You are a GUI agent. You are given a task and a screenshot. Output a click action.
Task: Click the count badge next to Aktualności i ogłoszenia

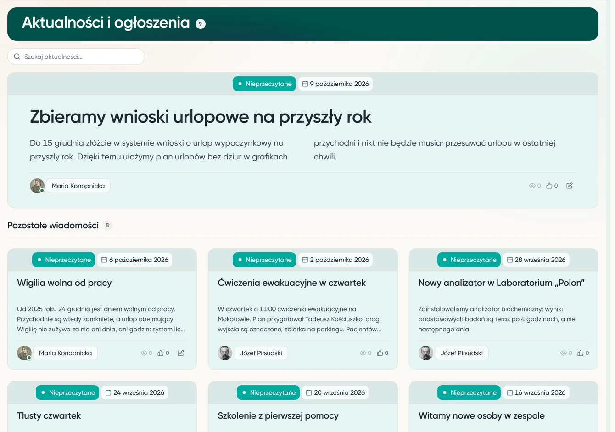201,24
